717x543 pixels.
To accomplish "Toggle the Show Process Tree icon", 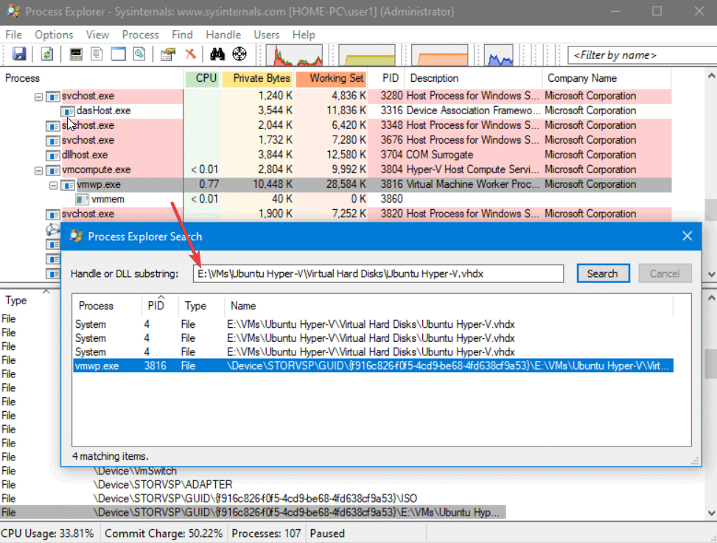I will coord(97,54).
